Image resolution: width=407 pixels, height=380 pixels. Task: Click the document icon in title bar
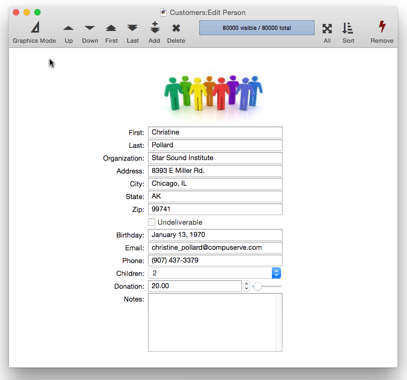point(163,12)
